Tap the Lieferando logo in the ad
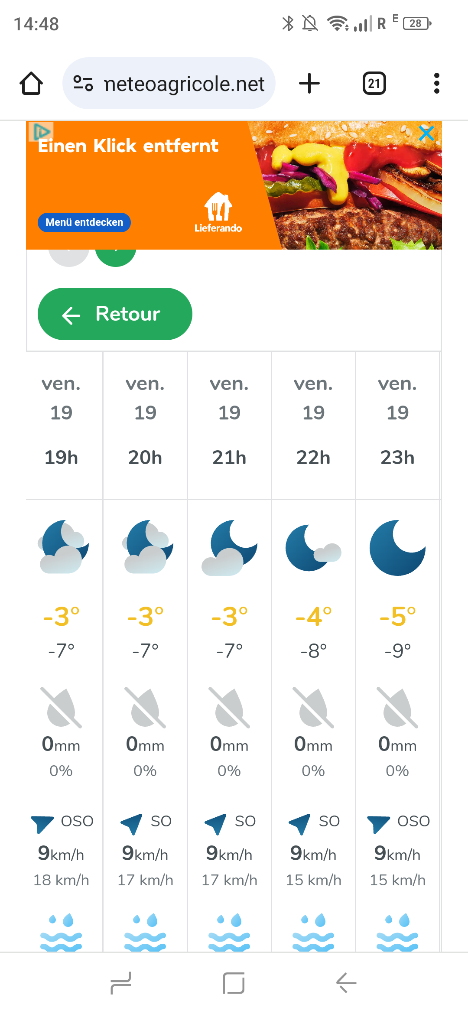Screen dimensions: 468x1014 pos(218,212)
